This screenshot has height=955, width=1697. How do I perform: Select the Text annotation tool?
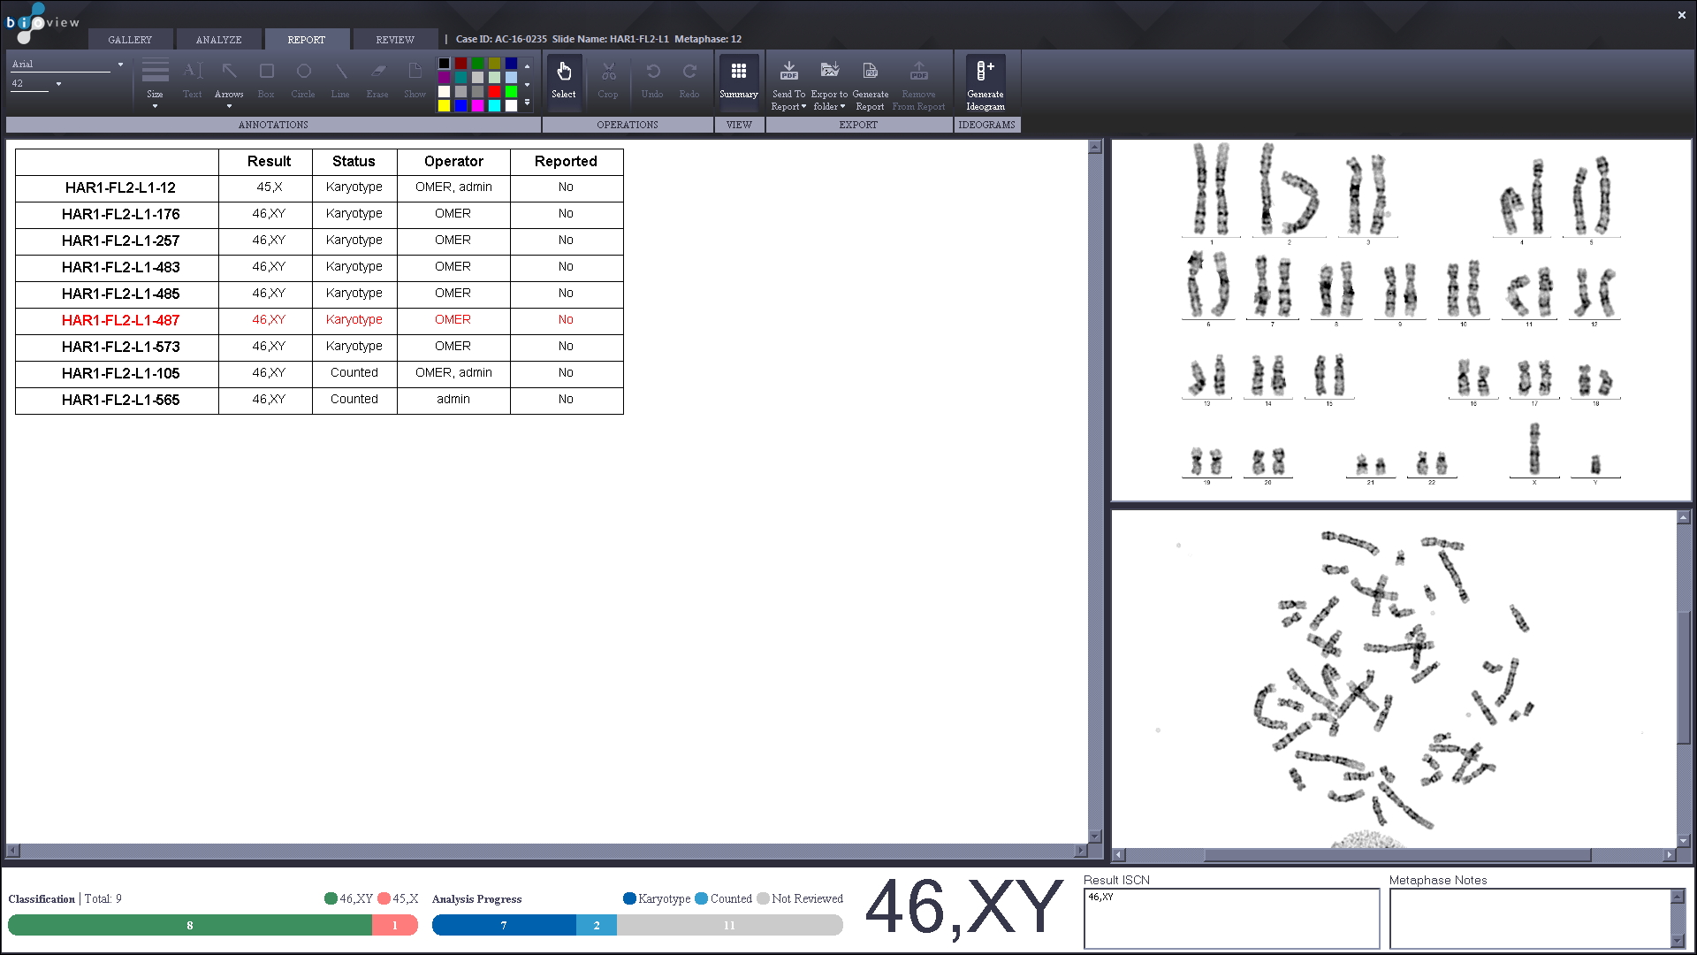tap(193, 80)
